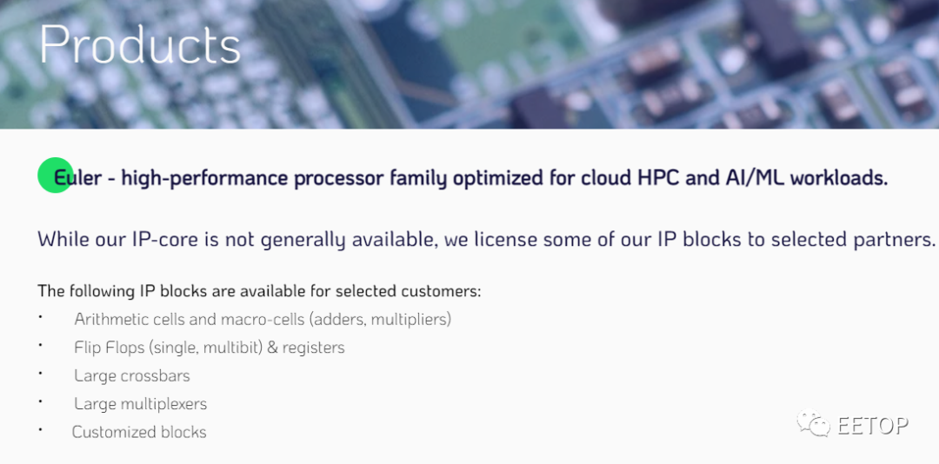Click the EETOP watermark text
939x464 pixels.
(873, 425)
